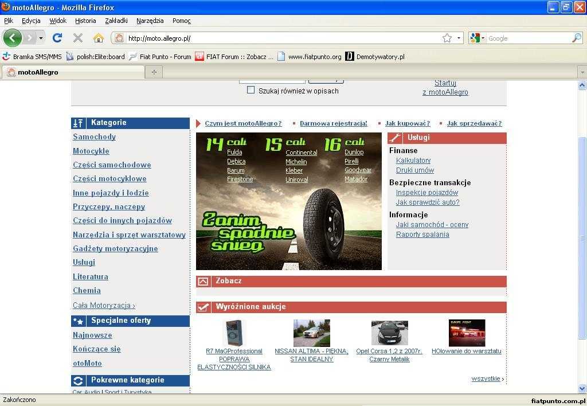Open www.fiatpunto.org bookmark

click(310, 57)
